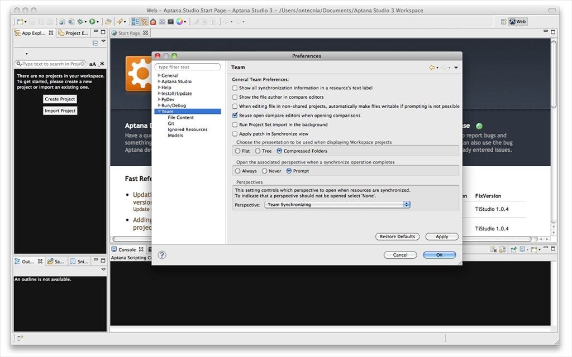Click the color wheel themes icon

[x=179, y=22]
